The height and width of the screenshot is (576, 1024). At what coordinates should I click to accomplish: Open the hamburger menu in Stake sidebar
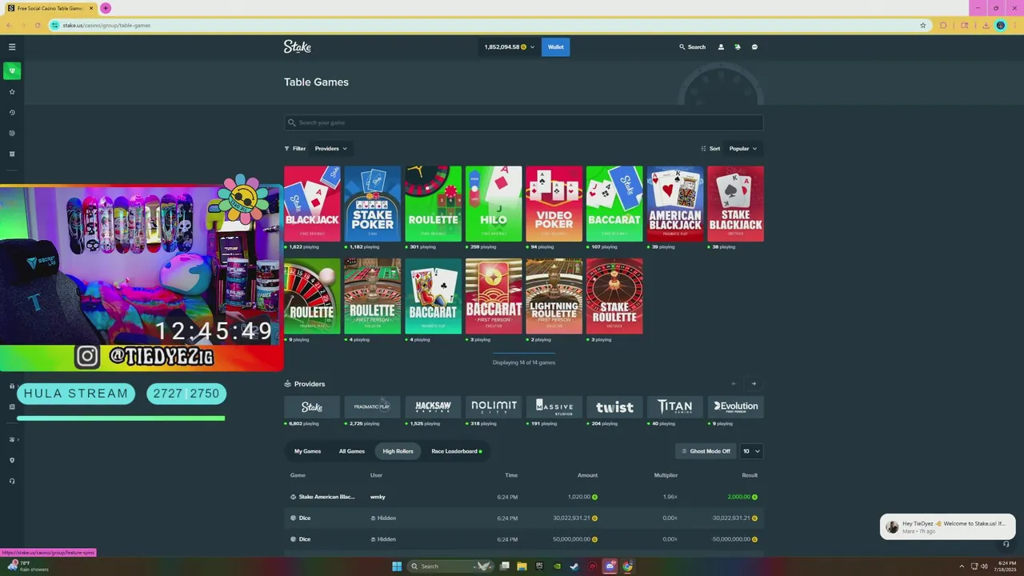pos(12,47)
